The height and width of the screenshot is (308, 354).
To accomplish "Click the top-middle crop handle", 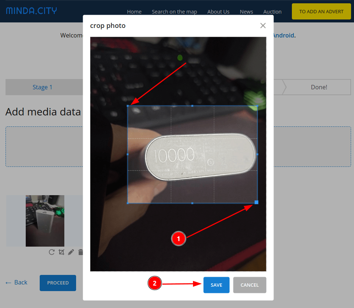I will (192, 106).
